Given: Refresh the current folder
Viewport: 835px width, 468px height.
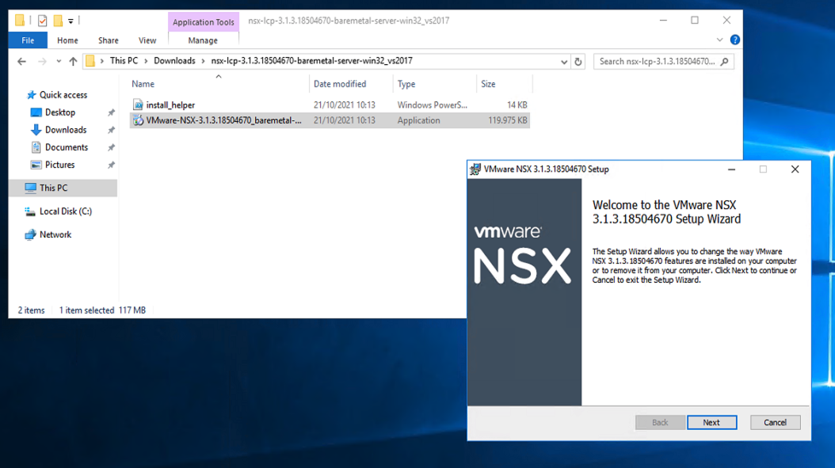Looking at the screenshot, I should (x=578, y=62).
